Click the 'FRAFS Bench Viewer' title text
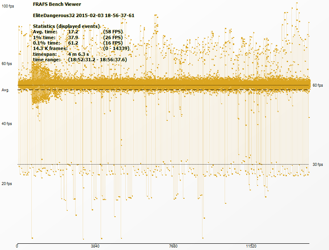Image resolution: width=329 pixels, height=250 pixels. 57,4
